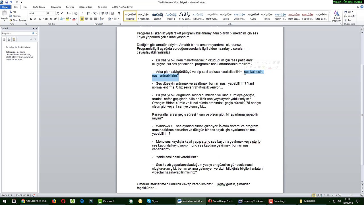Open the Seç select dropdown
Screen dimensions: 364x205
tap(349, 20)
